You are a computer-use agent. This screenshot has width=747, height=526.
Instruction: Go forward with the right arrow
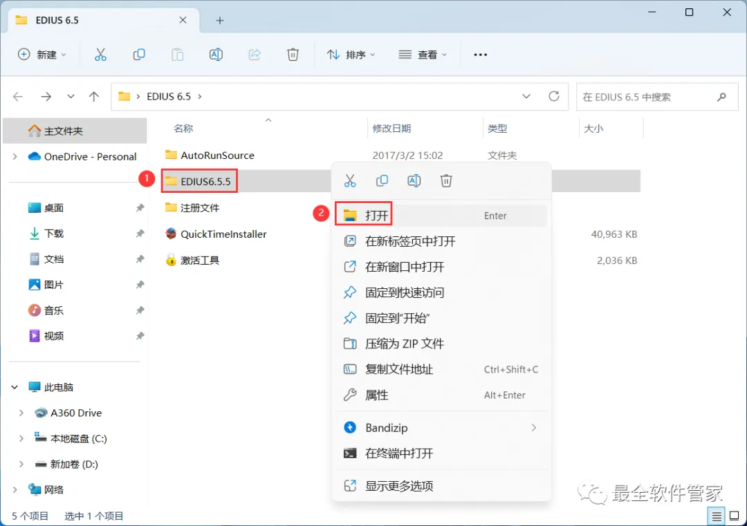(x=46, y=97)
